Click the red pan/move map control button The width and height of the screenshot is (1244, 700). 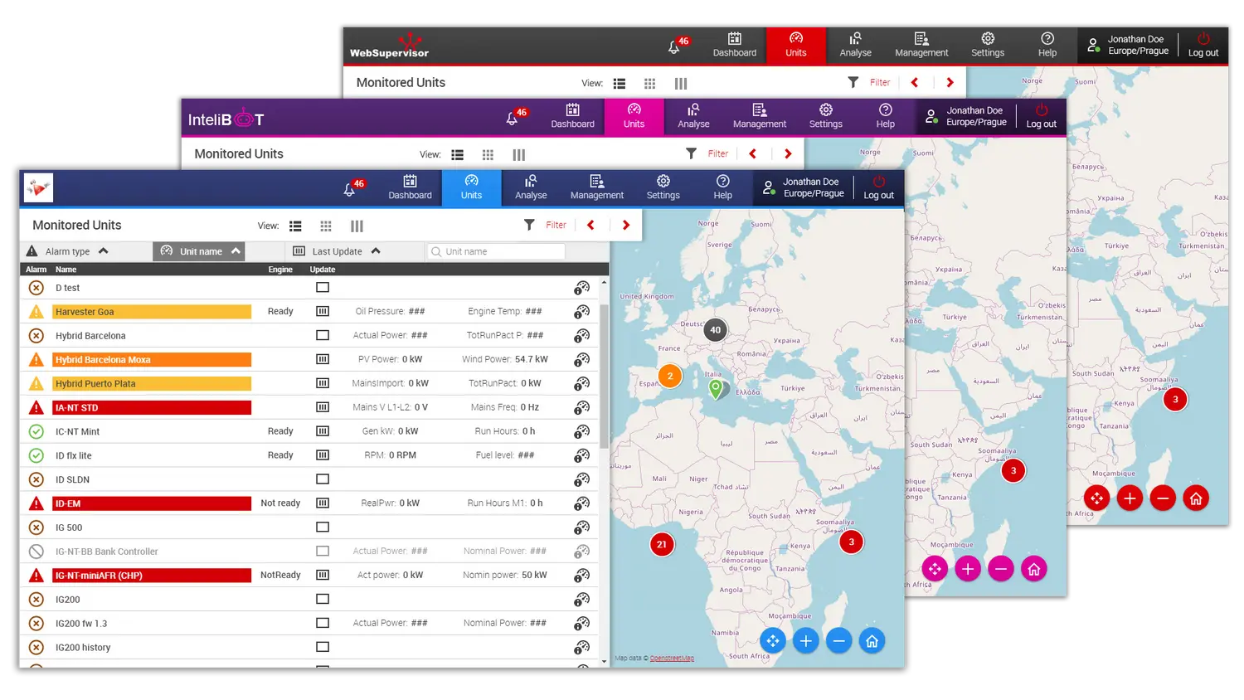(1096, 498)
